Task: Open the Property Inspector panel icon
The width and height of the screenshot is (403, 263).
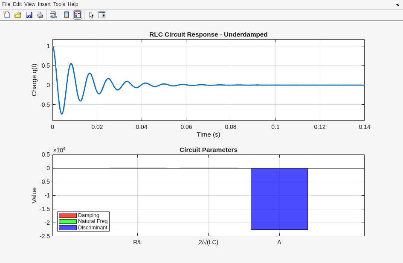Action: [x=102, y=15]
